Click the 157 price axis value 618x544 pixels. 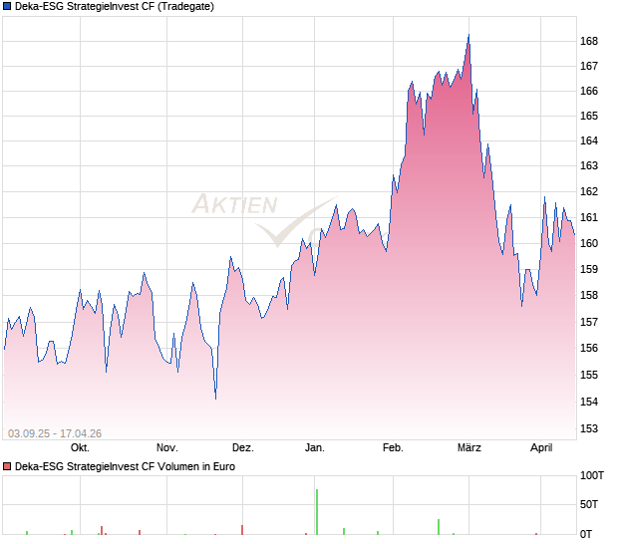589,322
